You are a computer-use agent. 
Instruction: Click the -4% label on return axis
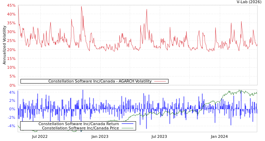[12, 126]
